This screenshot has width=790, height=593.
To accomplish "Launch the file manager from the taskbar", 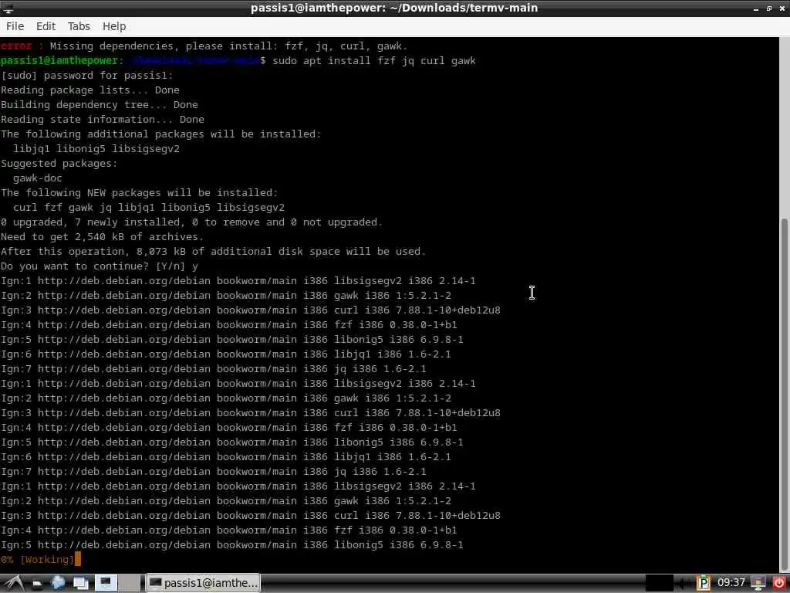I will [37, 584].
